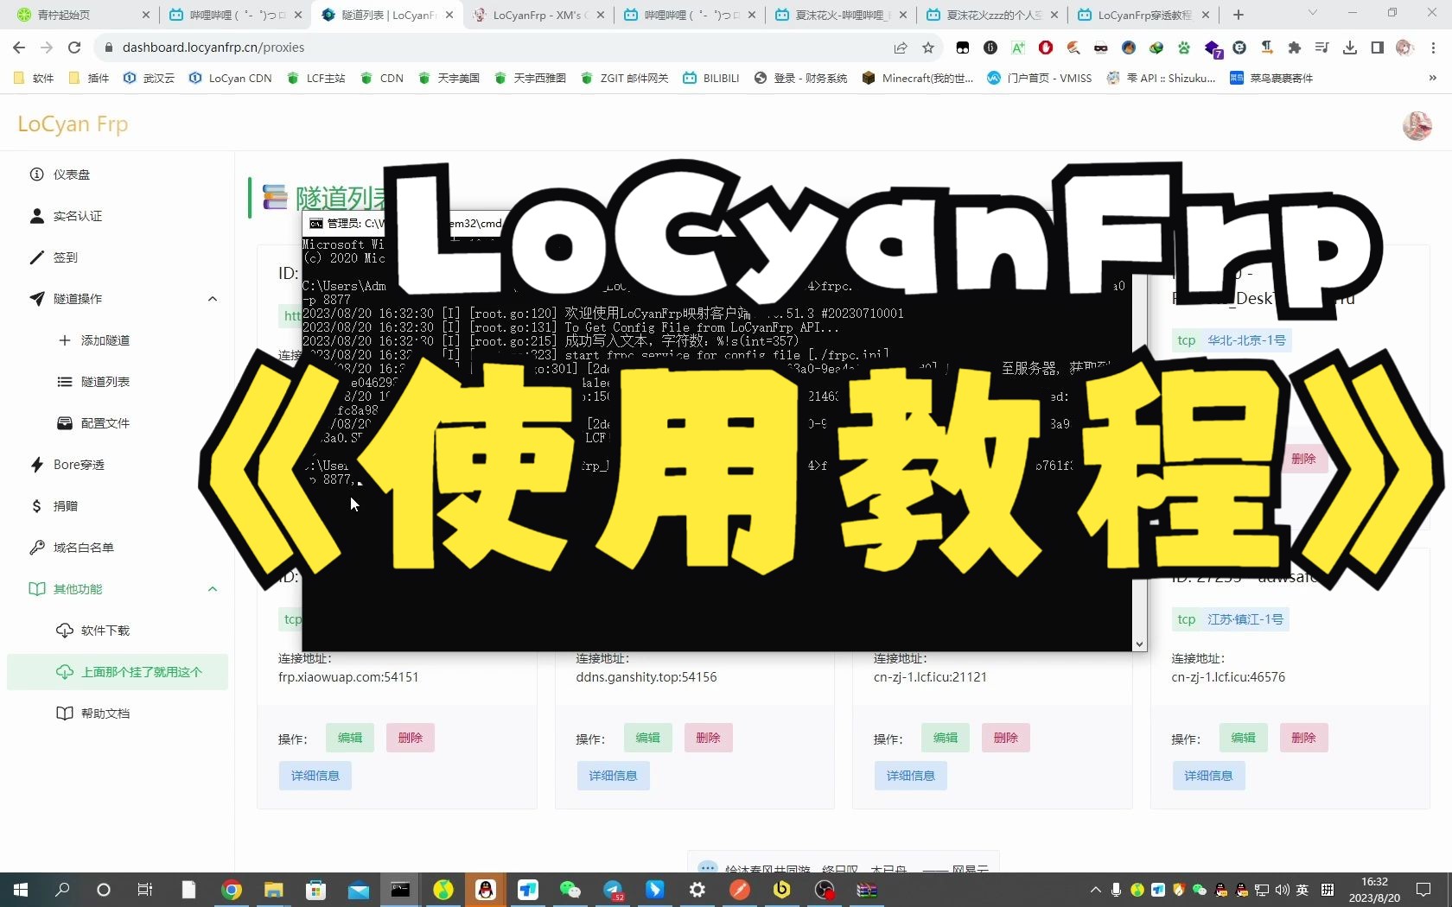Open Bore穿透 in sidebar

click(x=79, y=465)
